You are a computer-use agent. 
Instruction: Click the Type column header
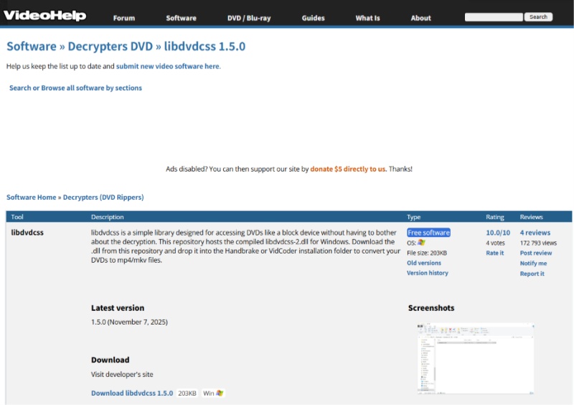click(x=414, y=217)
